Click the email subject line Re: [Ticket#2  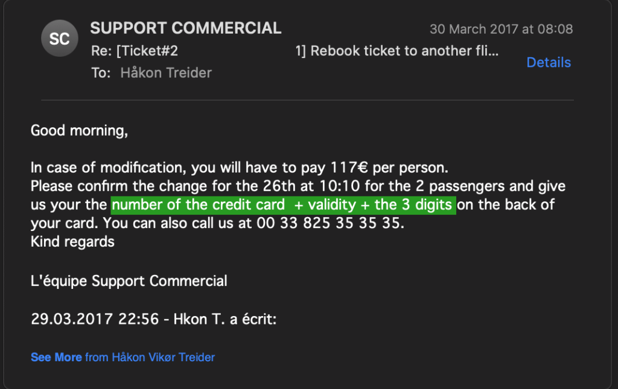pos(135,51)
